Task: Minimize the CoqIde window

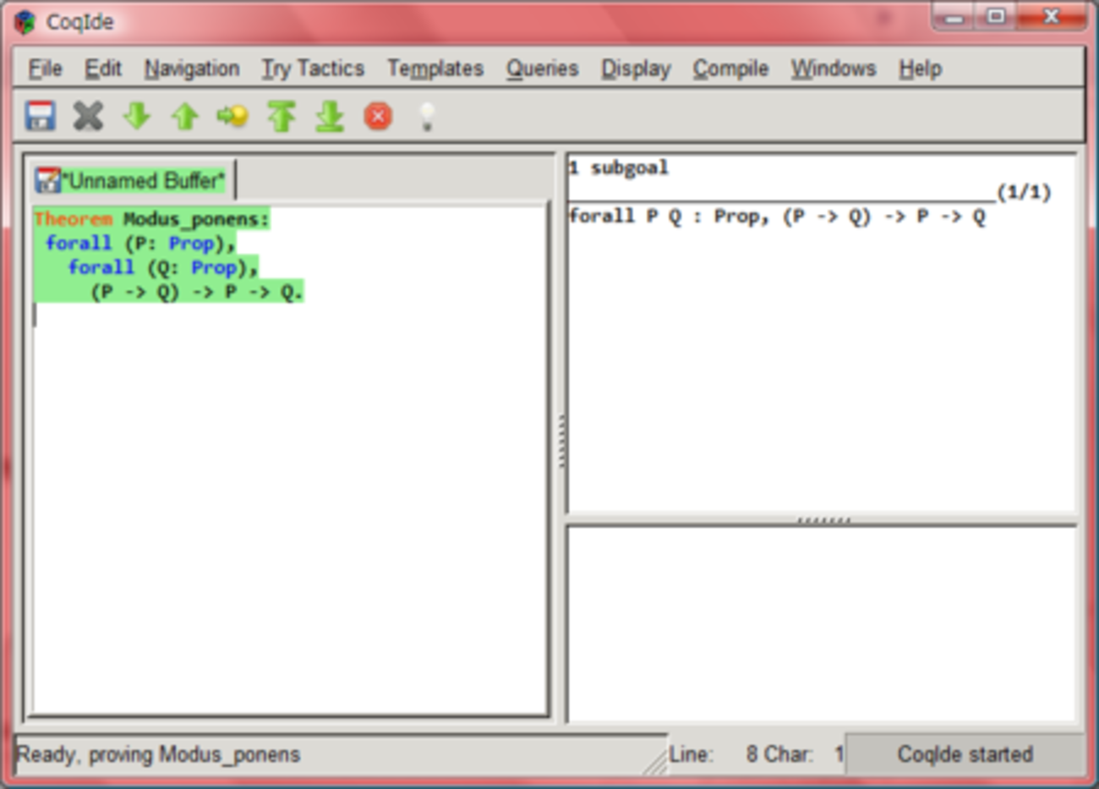Action: [954, 17]
